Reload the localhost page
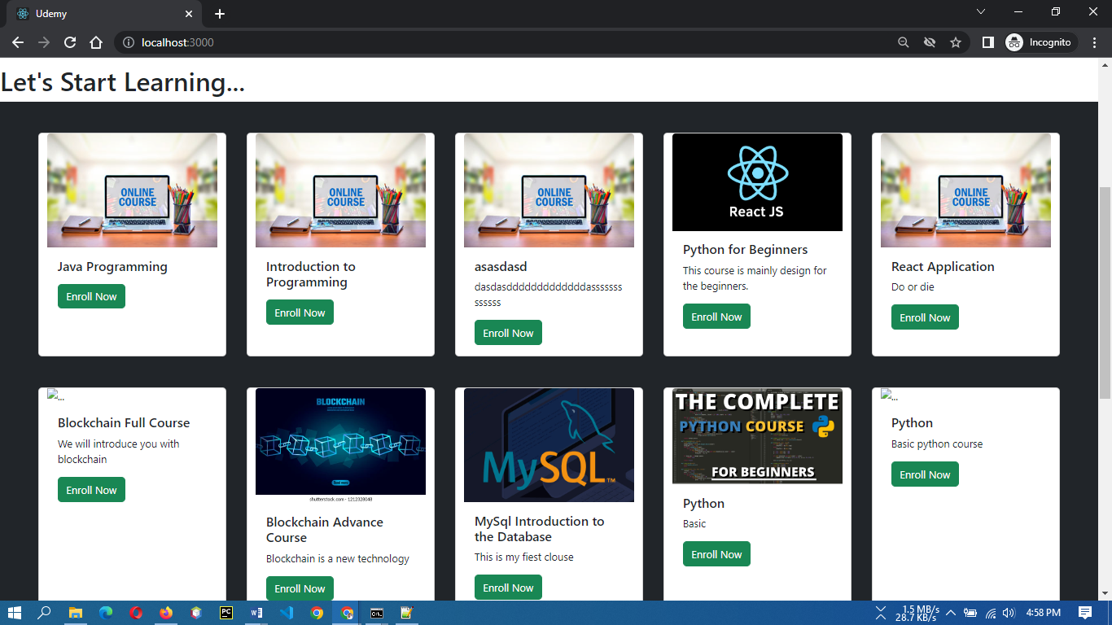The width and height of the screenshot is (1112, 625). point(69,42)
